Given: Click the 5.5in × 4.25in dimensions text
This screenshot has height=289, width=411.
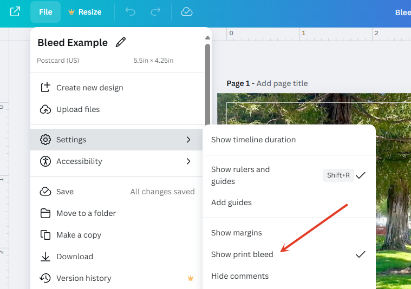Looking at the screenshot, I should coord(153,61).
